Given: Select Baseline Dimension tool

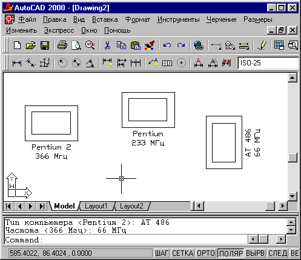Looking at the screenshot, I should pos(122,63).
